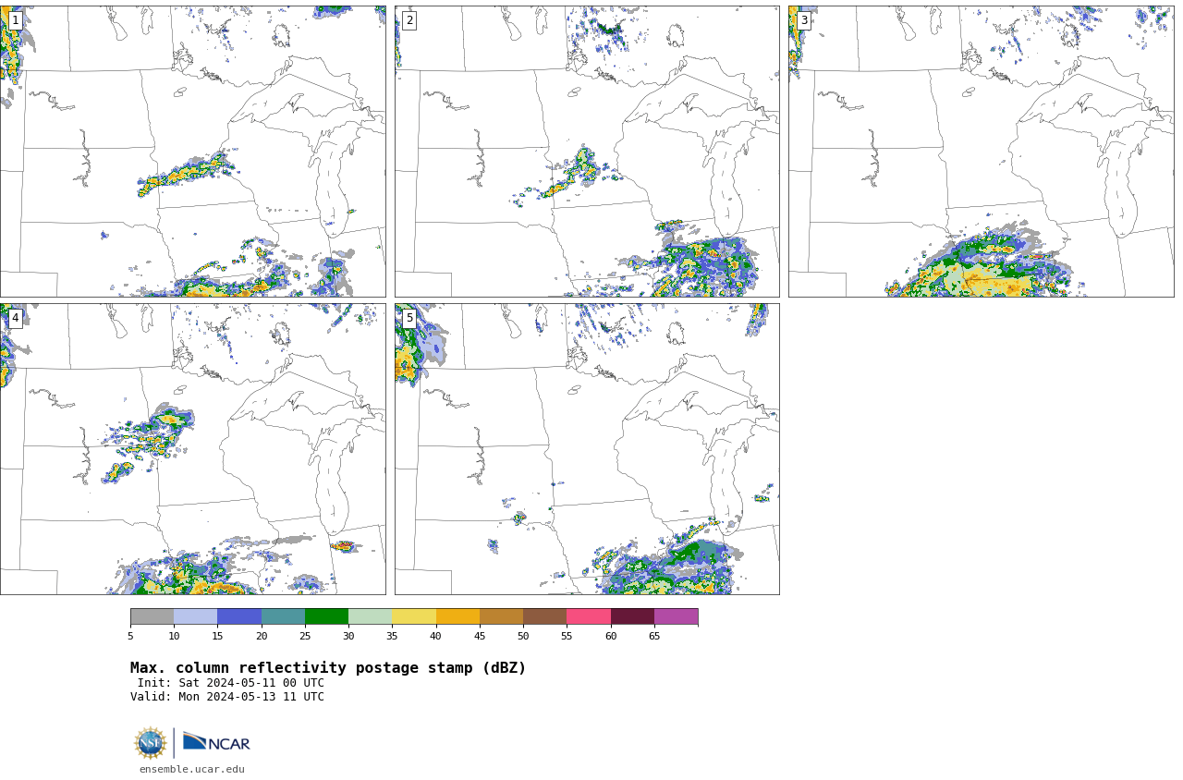Click the pale green 30-35 dBZ swatch
The image size is (1183, 780).
(370, 616)
